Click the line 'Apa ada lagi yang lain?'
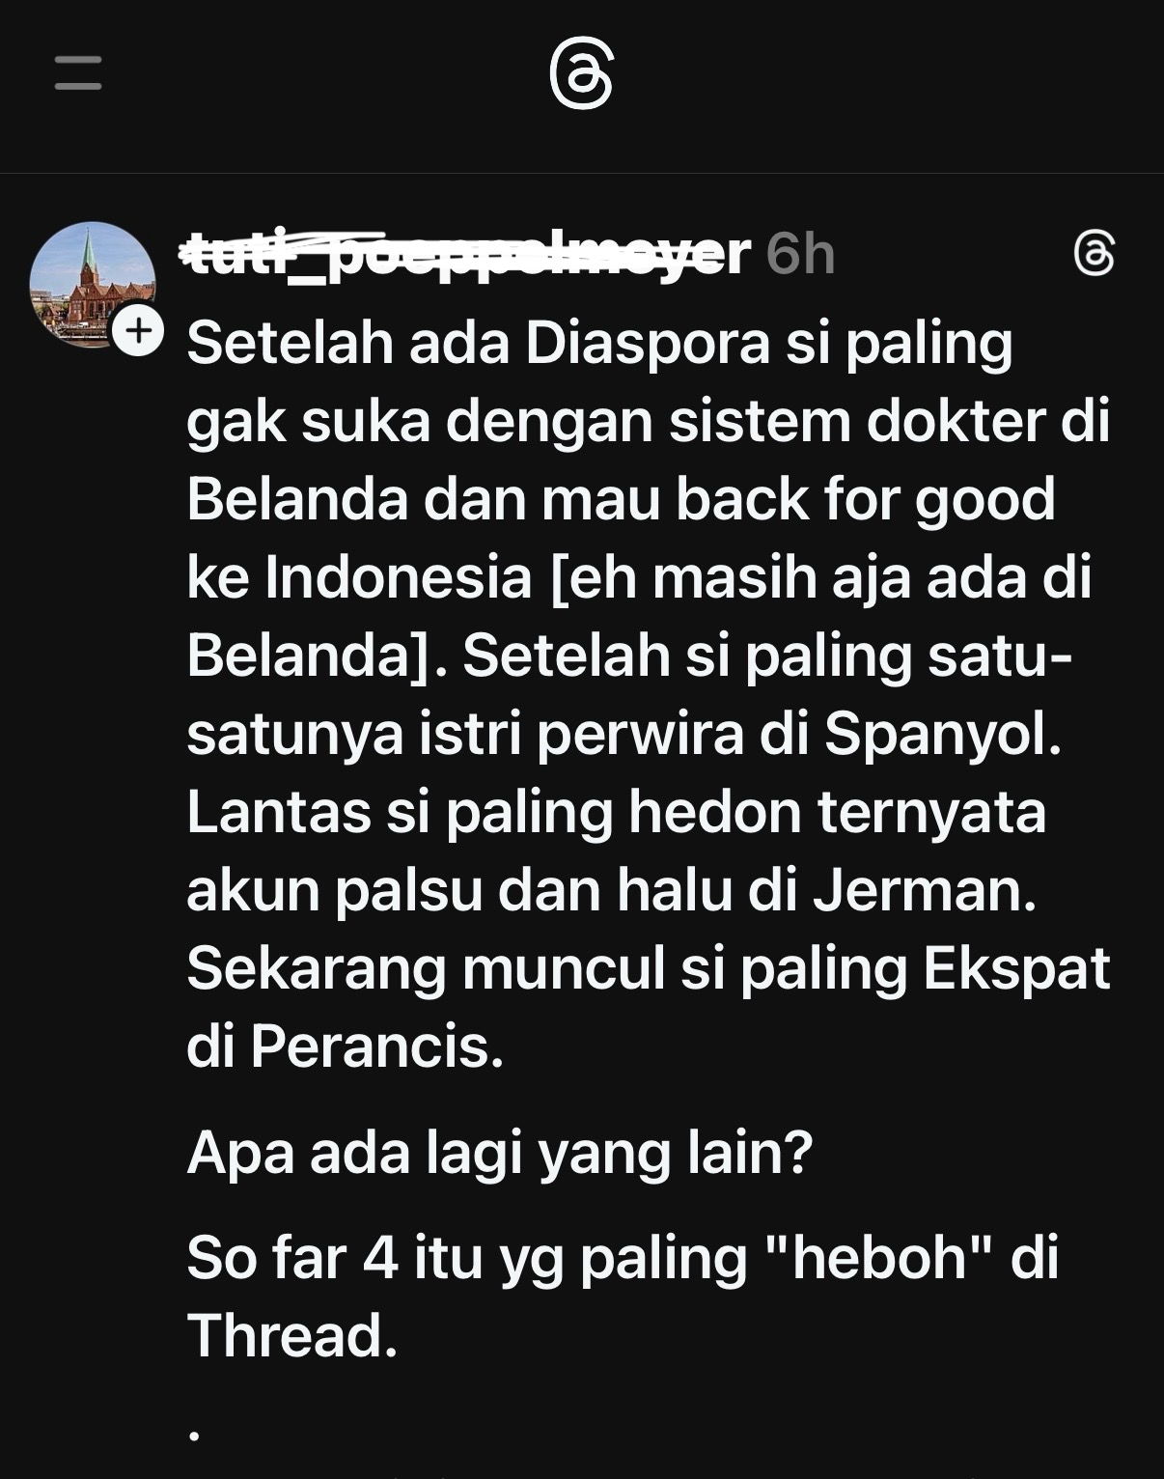Viewport: 1164px width, 1479px height. (500, 1151)
